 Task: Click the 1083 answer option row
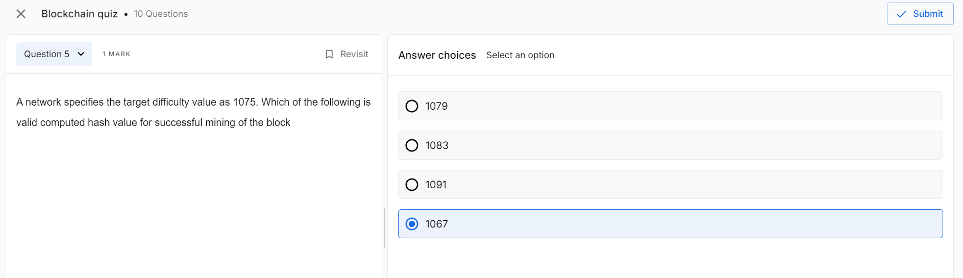pos(670,145)
